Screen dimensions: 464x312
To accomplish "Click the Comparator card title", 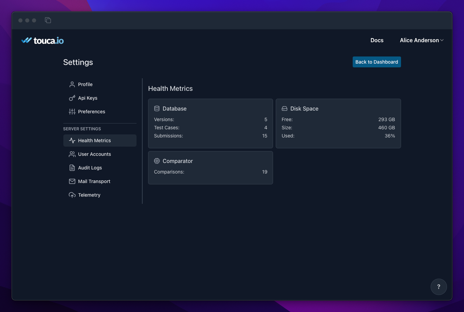I will click(178, 161).
